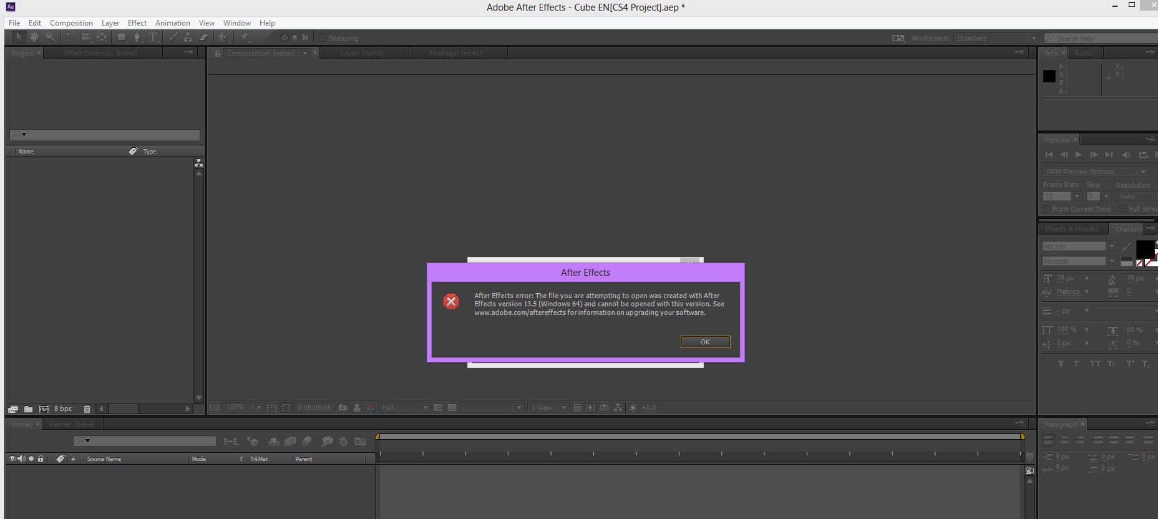This screenshot has width=1158, height=519.
Task: Click the 8 bpc color depth label
Action: [x=63, y=409]
